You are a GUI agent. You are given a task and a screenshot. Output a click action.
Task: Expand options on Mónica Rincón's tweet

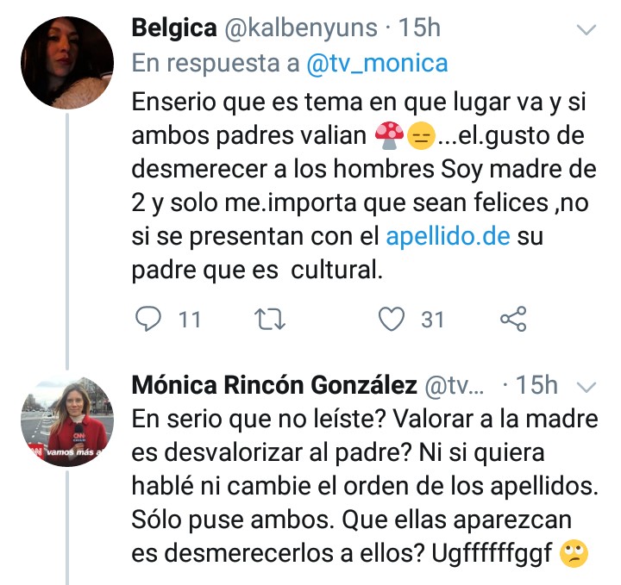pos(586,386)
